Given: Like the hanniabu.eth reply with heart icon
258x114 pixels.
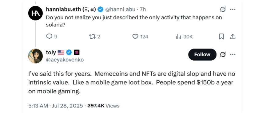Looking at the screenshot, I should (x=135, y=37).
